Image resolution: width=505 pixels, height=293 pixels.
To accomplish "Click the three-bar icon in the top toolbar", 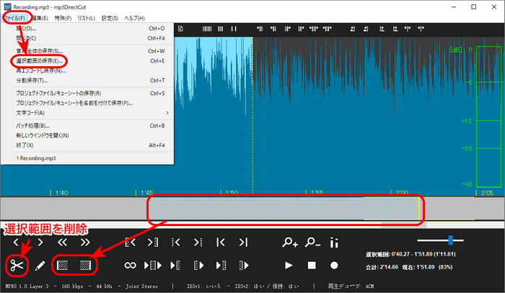I will click(220, 29).
